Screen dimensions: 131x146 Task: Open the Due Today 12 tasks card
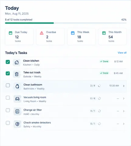(19, 36)
